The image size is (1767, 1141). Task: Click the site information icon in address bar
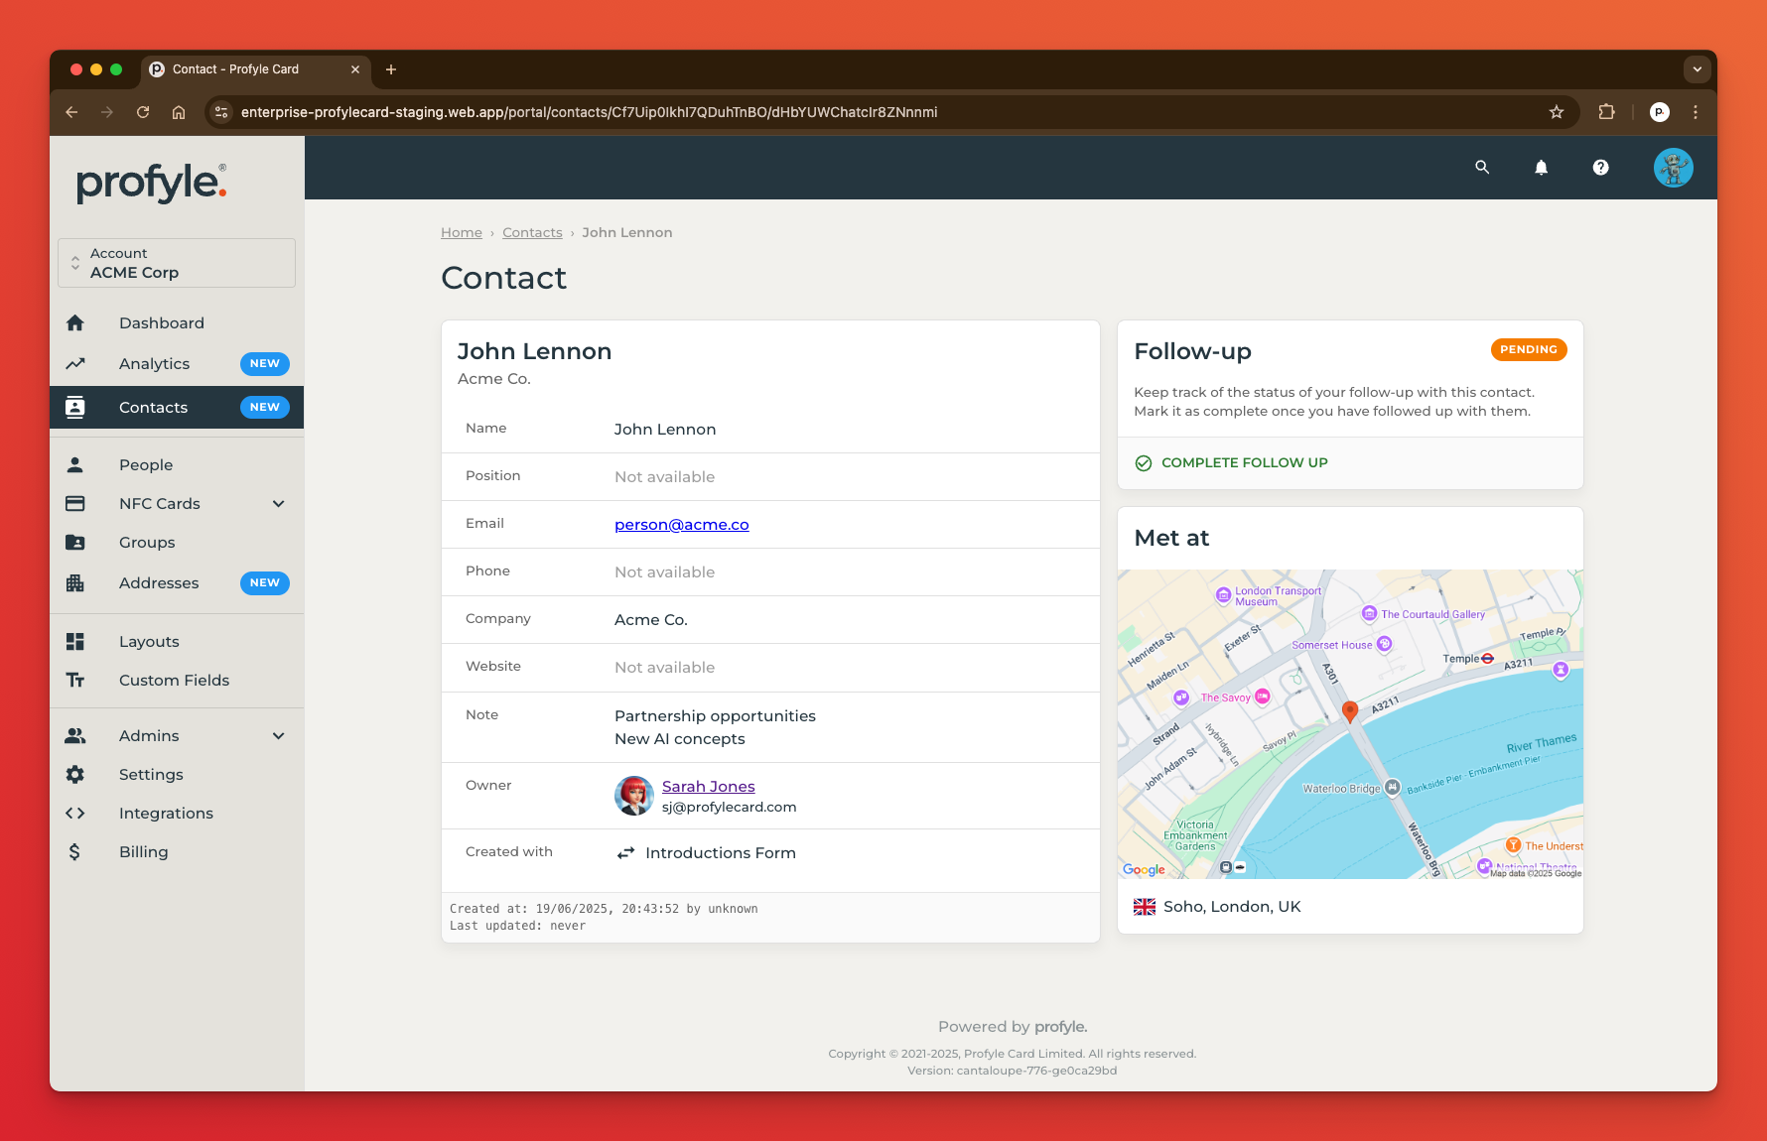[221, 112]
